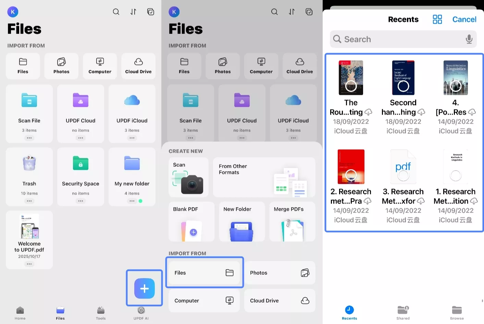
Task: Toggle grid view icon in Recents picker
Action: (437, 20)
